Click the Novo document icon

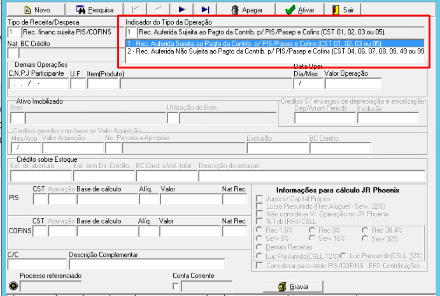[x=27, y=10]
